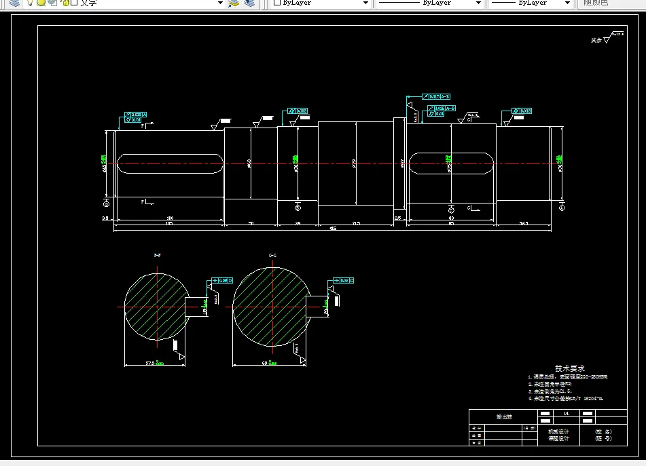Select the 机械设计 title block text
Image resolution: width=646 pixels, height=466 pixels.
tap(558, 432)
